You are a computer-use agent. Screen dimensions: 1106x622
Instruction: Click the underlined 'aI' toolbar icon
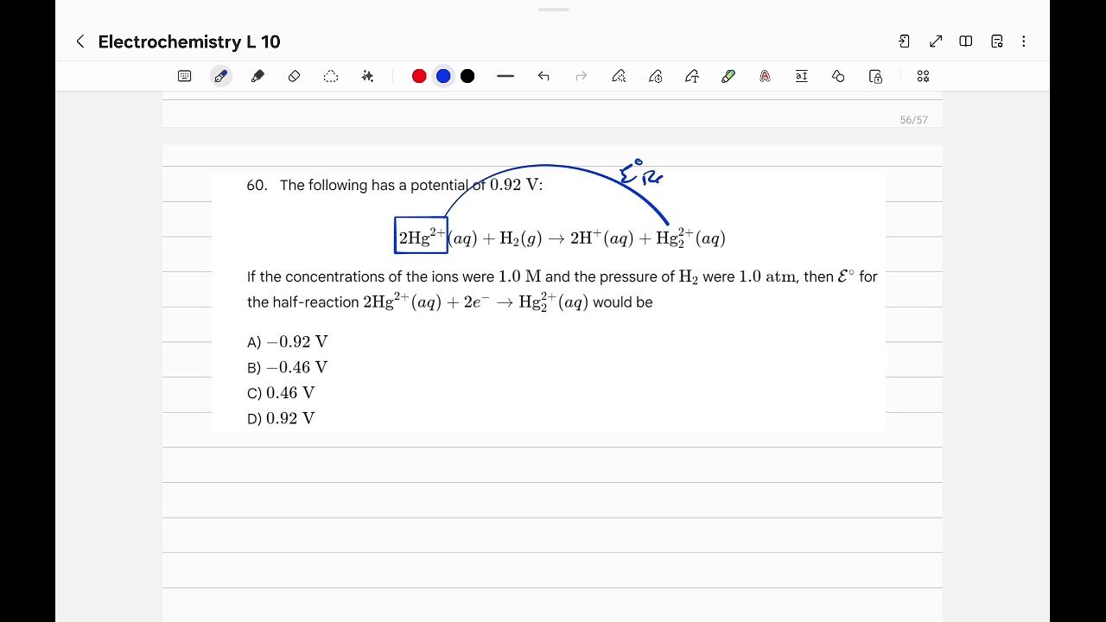point(802,76)
